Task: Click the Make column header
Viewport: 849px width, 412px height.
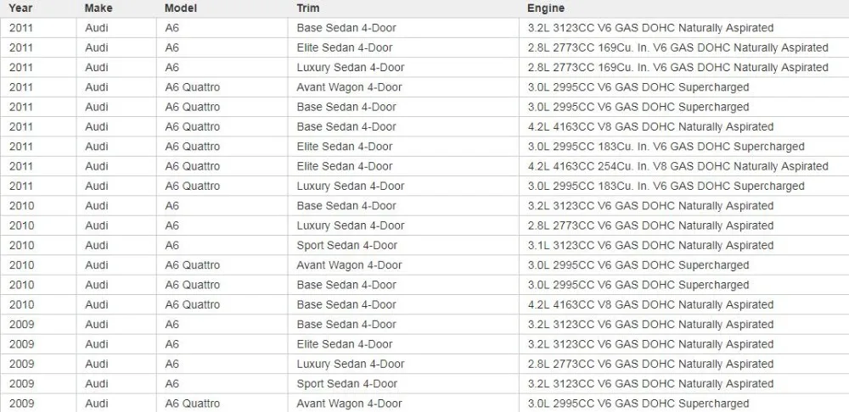Action: 116,8
